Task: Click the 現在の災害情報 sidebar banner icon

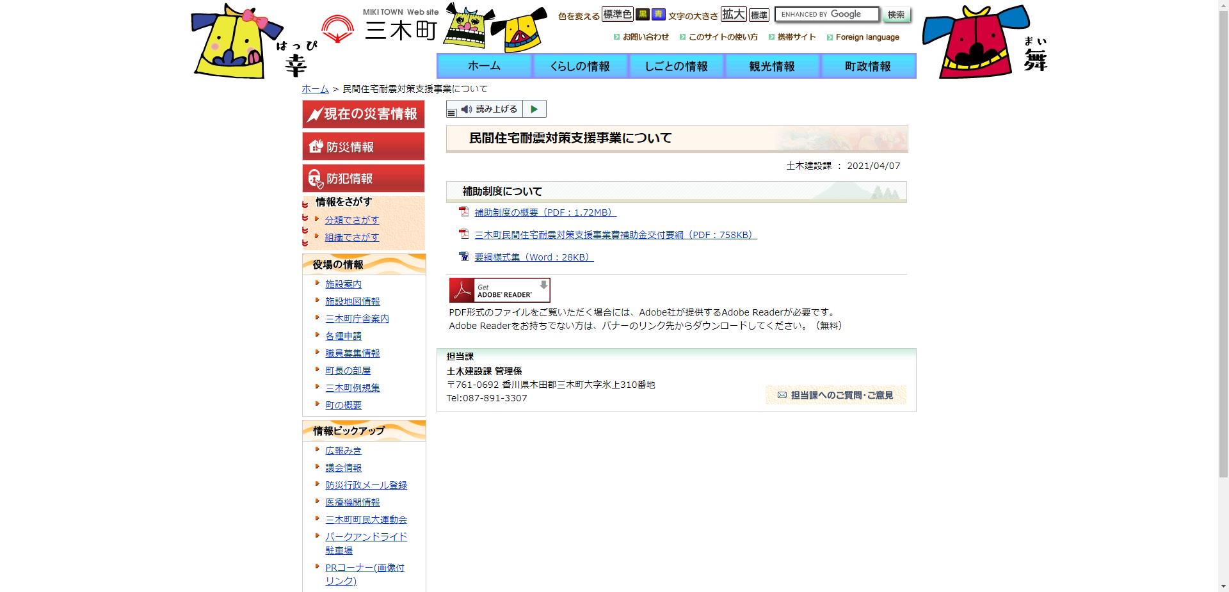Action: [x=316, y=114]
